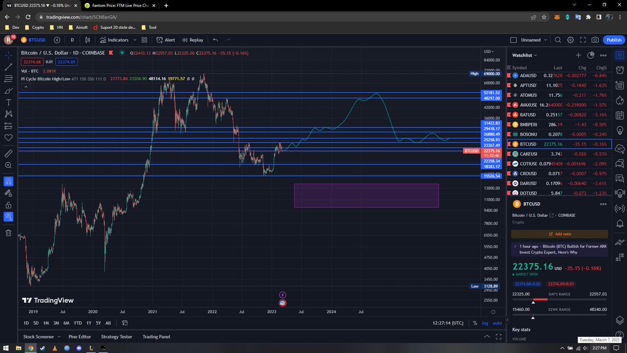Viewport: 627px width, 353px height.
Task: Click the undo arrow in toolbar
Action: click(215, 40)
